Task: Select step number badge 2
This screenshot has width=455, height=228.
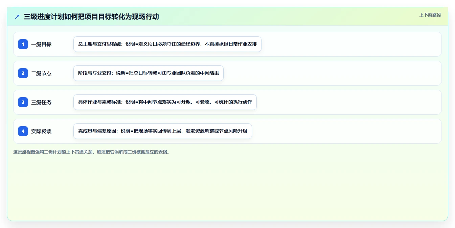Action: [x=23, y=73]
